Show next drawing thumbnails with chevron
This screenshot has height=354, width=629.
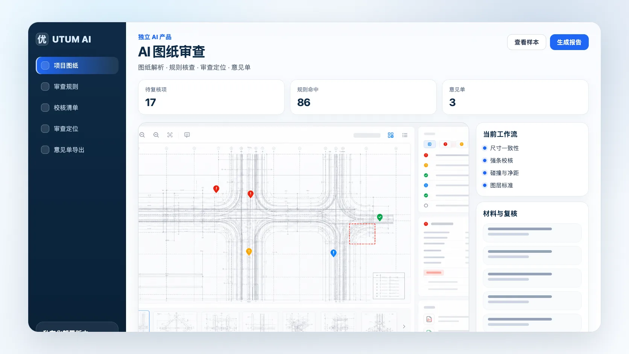pyautogui.click(x=404, y=327)
